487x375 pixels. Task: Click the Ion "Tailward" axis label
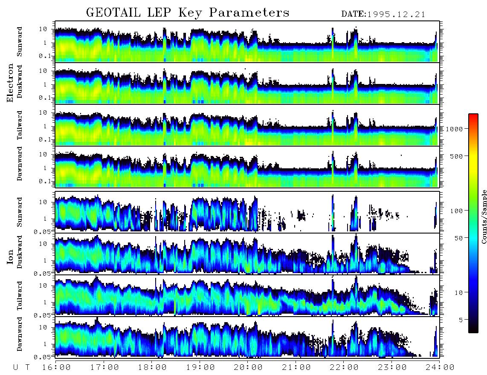(x=20, y=296)
